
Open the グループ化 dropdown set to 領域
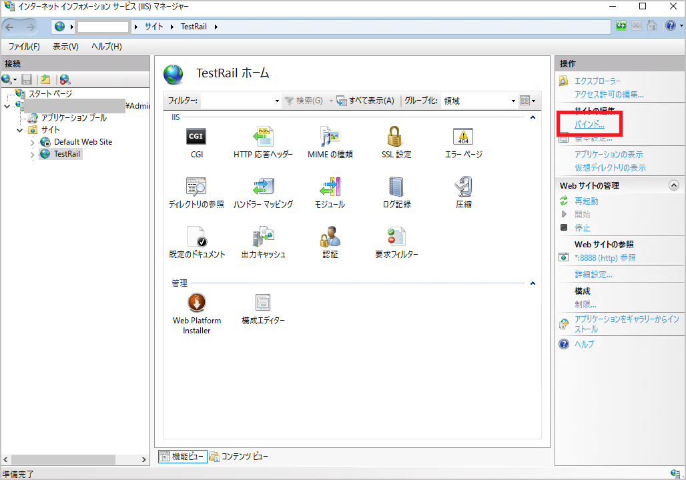pos(478,101)
